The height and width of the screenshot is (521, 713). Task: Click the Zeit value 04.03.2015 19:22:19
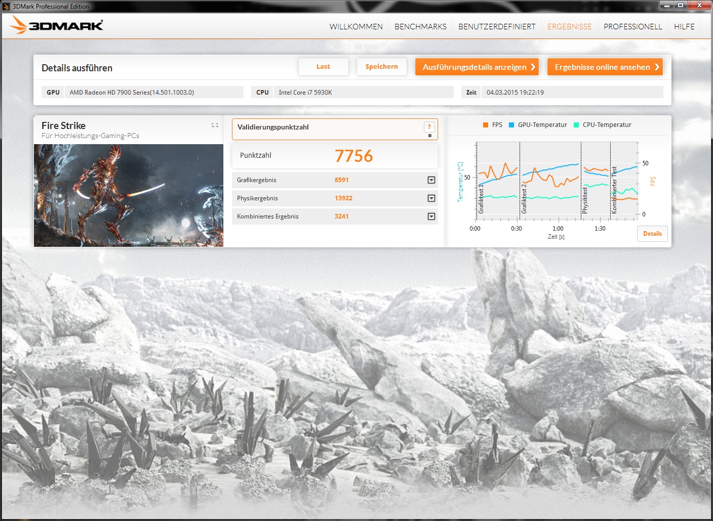tap(515, 93)
